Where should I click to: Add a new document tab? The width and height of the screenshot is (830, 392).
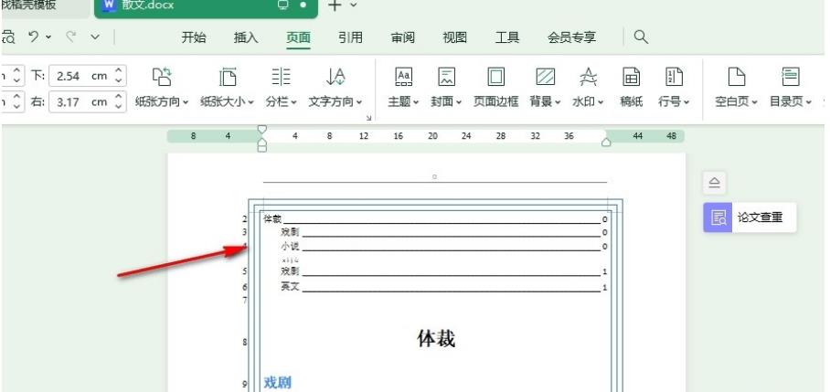[x=335, y=5]
